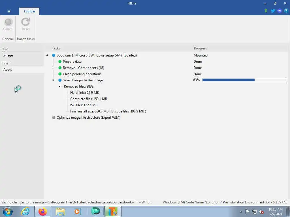Collapse the boot.wim tree node
Image resolution: width=290 pixels, height=217 pixels.
tap(47, 55)
